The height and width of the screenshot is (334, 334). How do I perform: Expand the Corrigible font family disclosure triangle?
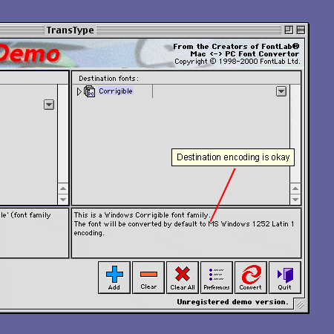(x=79, y=91)
